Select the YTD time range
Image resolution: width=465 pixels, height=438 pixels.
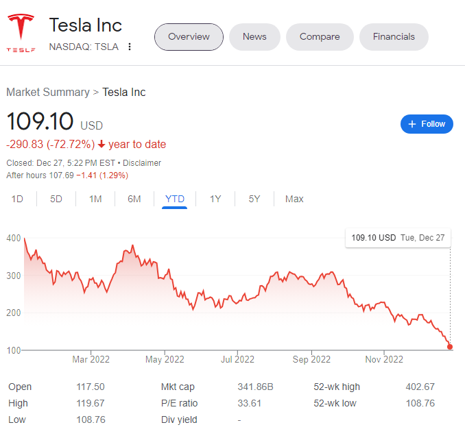tap(175, 199)
